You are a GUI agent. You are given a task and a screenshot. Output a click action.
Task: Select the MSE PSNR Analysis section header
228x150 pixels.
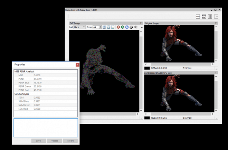(24, 71)
